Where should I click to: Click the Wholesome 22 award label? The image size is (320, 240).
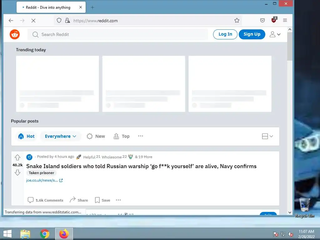point(114,157)
